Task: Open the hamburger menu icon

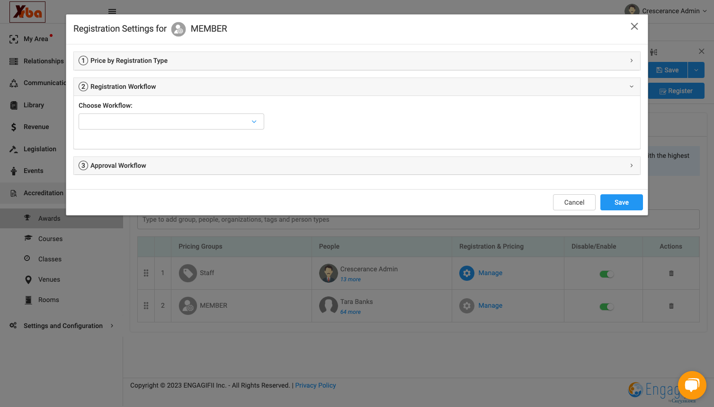Action: 112,11
